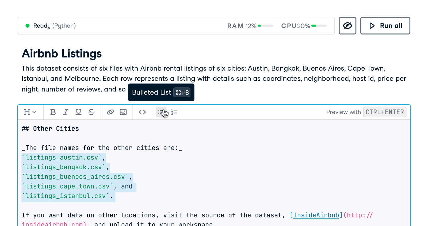Image resolution: width=428 pixels, height=226 pixels.
Task: Create a bulleted list
Action: point(161,112)
